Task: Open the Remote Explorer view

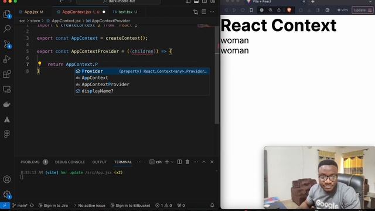Action: click(x=7, y=89)
